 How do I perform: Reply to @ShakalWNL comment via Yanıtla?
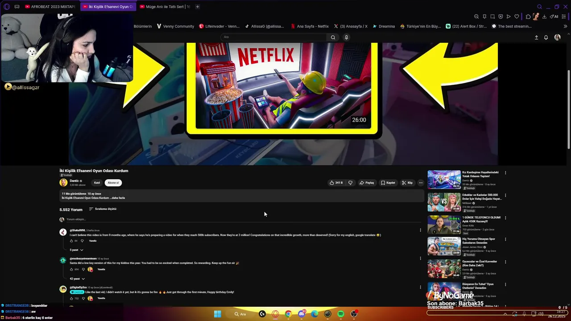(93, 241)
